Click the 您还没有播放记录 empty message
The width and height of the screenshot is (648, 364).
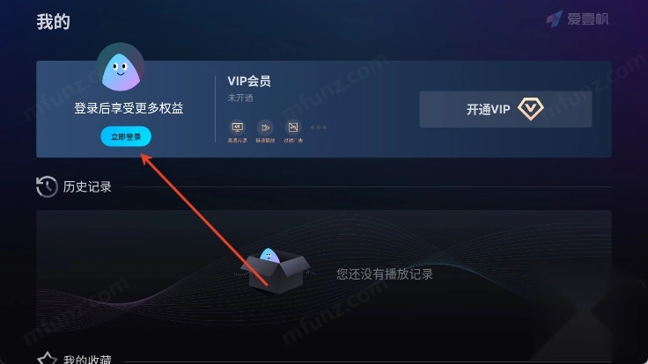point(385,274)
